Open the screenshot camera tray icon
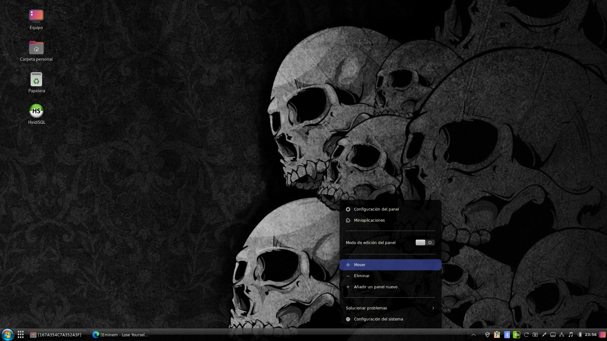Image resolution: width=607 pixels, height=341 pixels. tap(535, 335)
